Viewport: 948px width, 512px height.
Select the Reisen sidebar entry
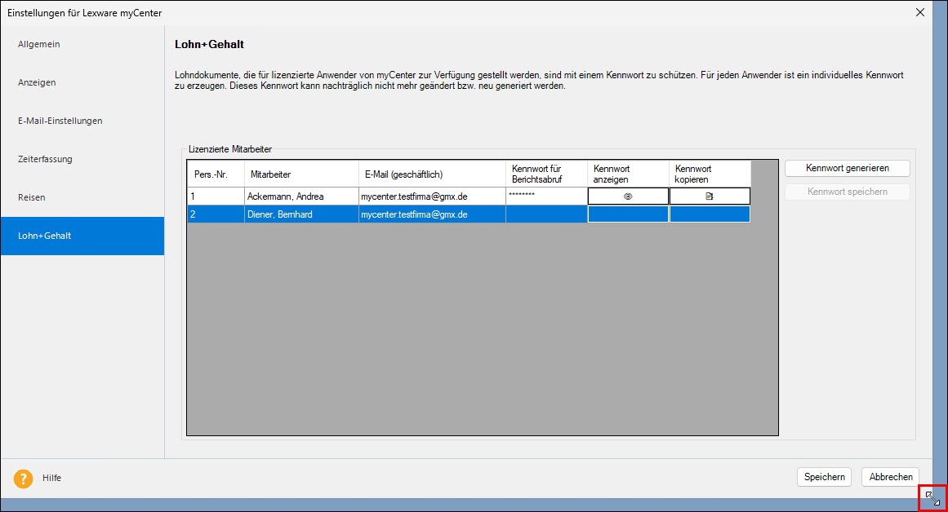[32, 197]
